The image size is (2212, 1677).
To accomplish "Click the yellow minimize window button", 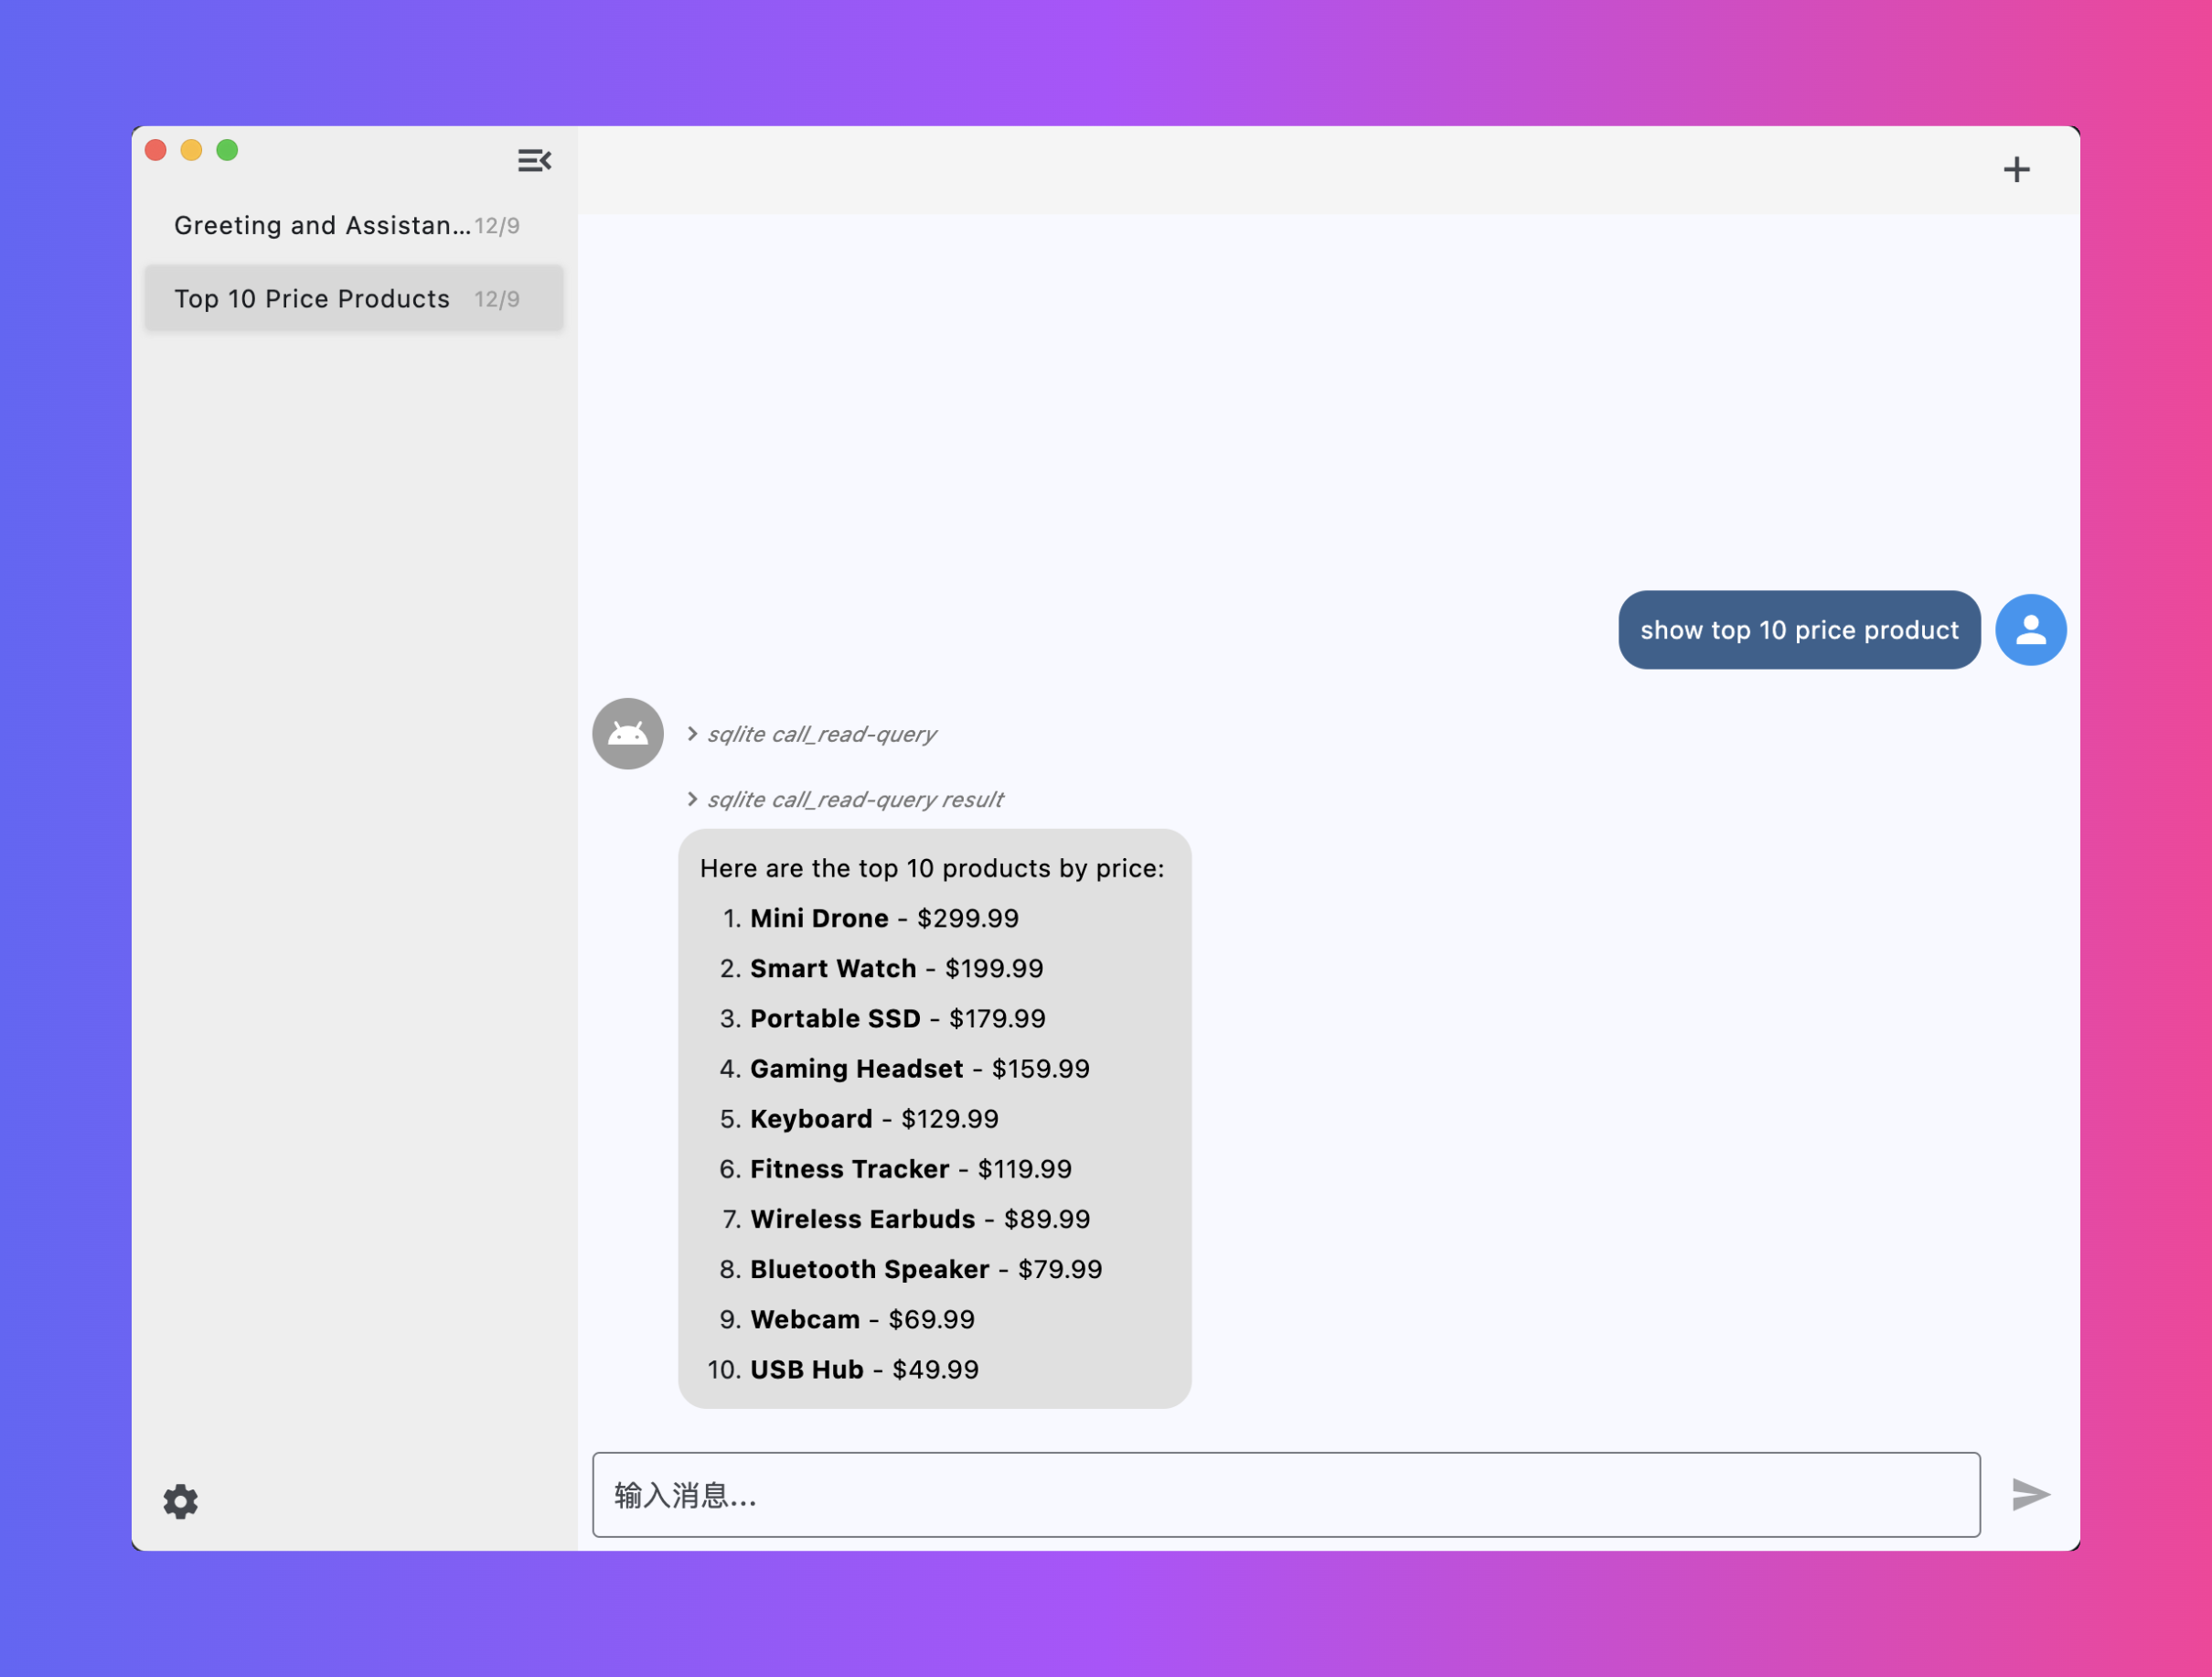I will [x=191, y=150].
